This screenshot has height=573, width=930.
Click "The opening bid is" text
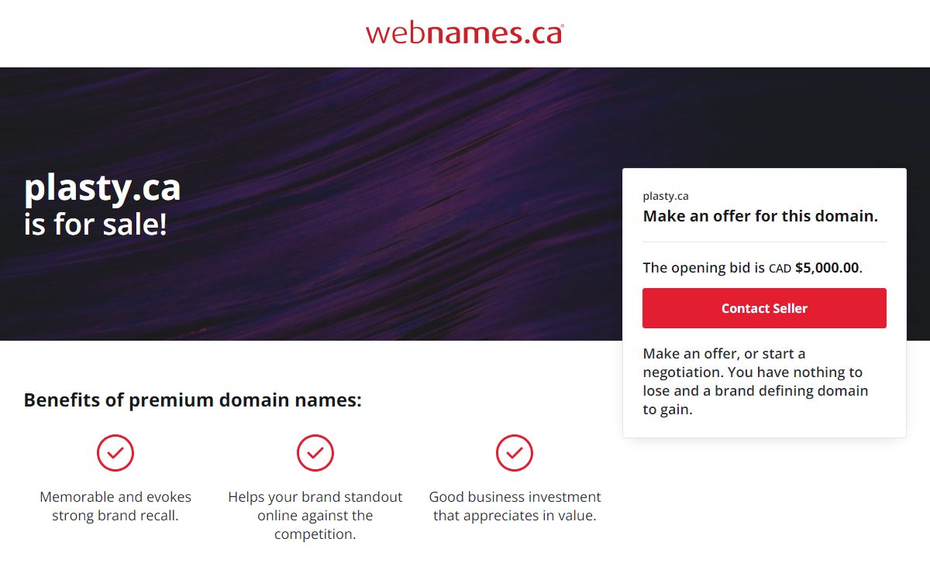tap(704, 268)
